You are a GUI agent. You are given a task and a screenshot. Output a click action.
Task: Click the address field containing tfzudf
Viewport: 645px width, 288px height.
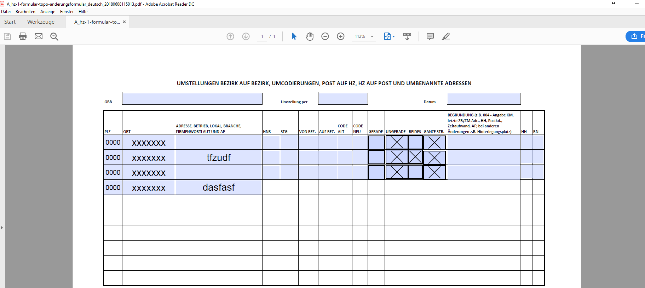219,157
